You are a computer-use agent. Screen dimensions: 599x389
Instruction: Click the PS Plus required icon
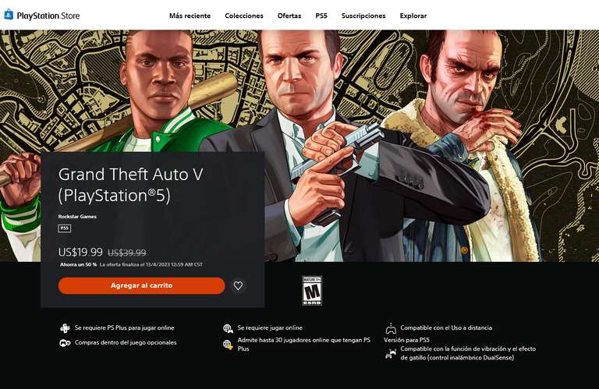65,328
